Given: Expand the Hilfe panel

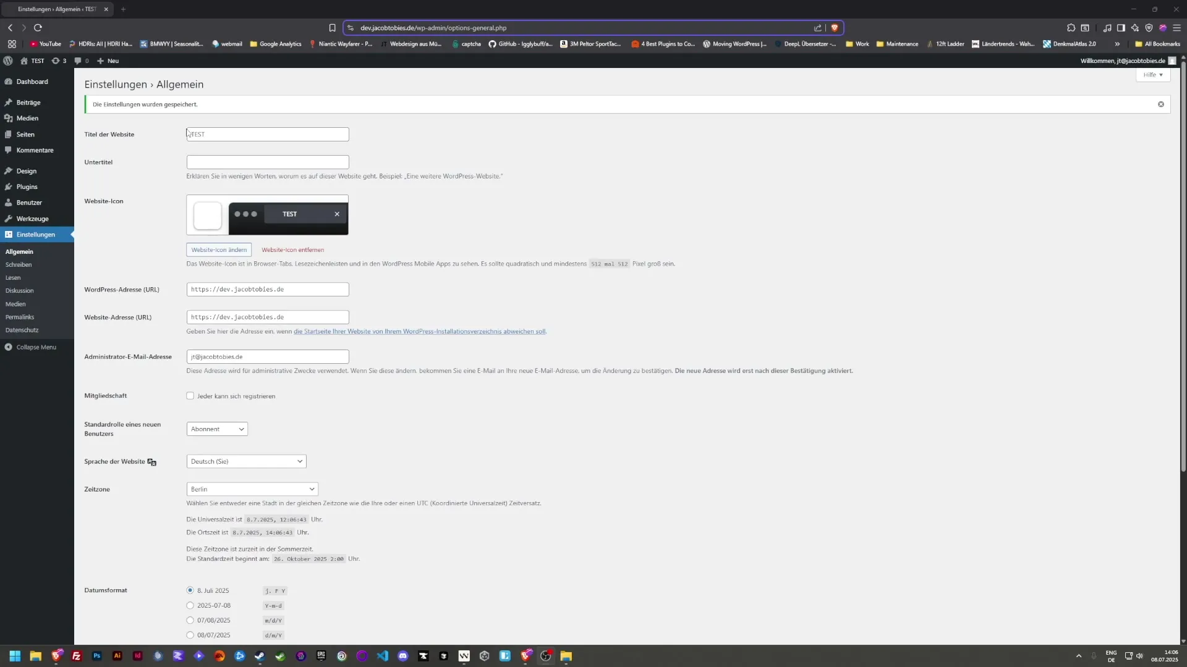Looking at the screenshot, I should click(1152, 75).
